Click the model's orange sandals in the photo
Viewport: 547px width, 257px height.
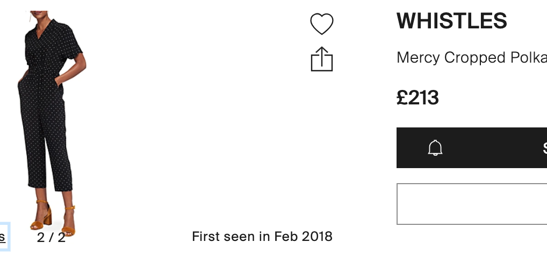pyautogui.click(x=42, y=215)
